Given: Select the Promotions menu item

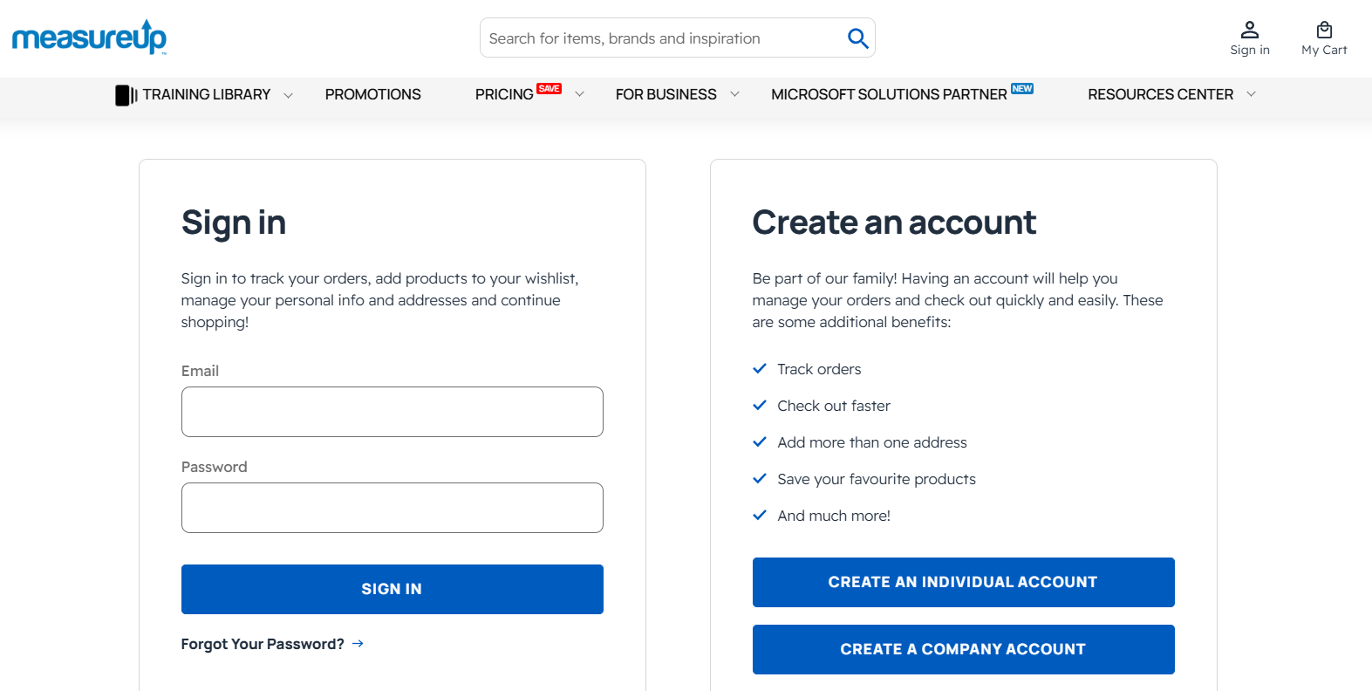Looking at the screenshot, I should pos(372,94).
